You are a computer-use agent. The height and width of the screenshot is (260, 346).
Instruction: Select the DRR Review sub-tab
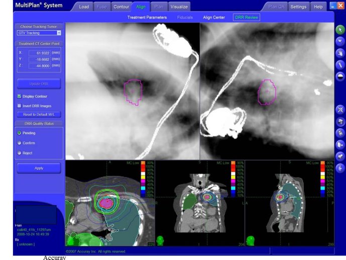[247, 18]
